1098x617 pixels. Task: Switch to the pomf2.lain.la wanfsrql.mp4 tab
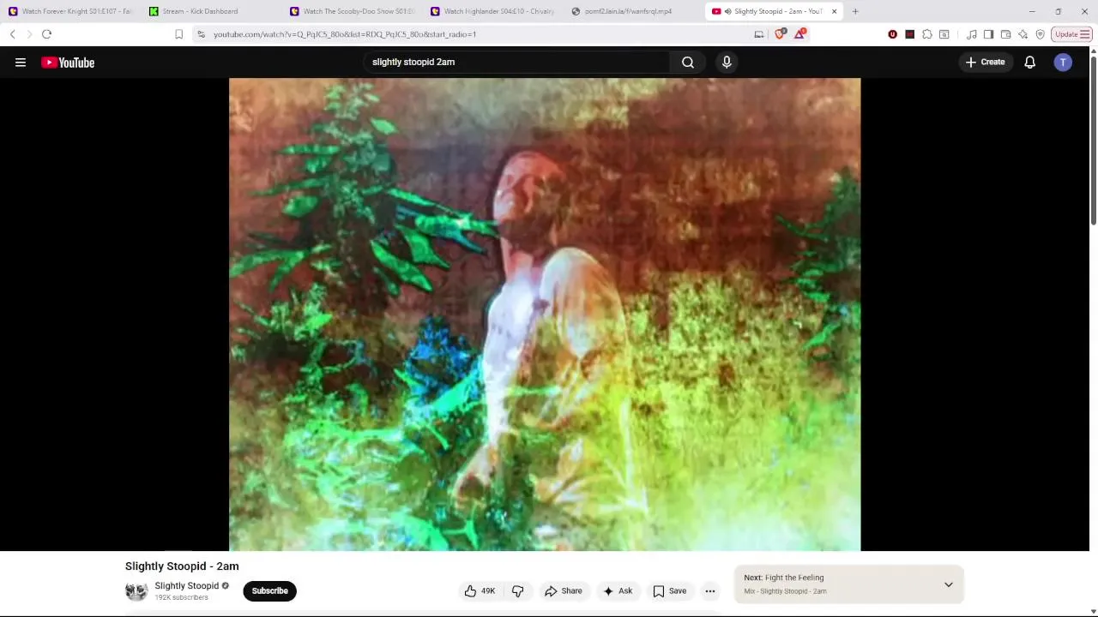tap(634, 11)
